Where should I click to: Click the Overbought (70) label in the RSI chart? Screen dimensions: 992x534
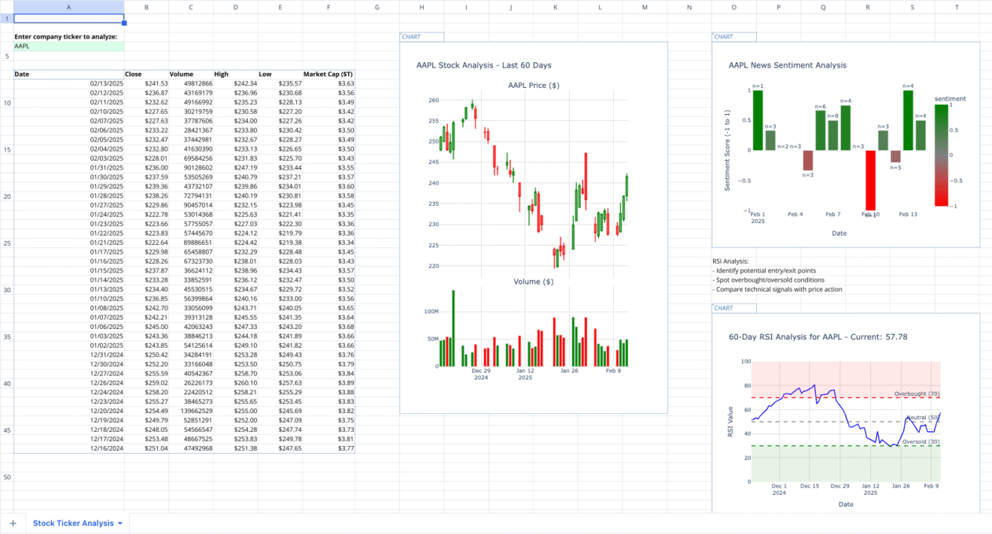coord(916,393)
